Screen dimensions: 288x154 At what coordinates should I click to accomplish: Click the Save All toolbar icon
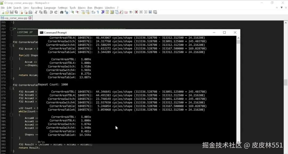point(16,12)
